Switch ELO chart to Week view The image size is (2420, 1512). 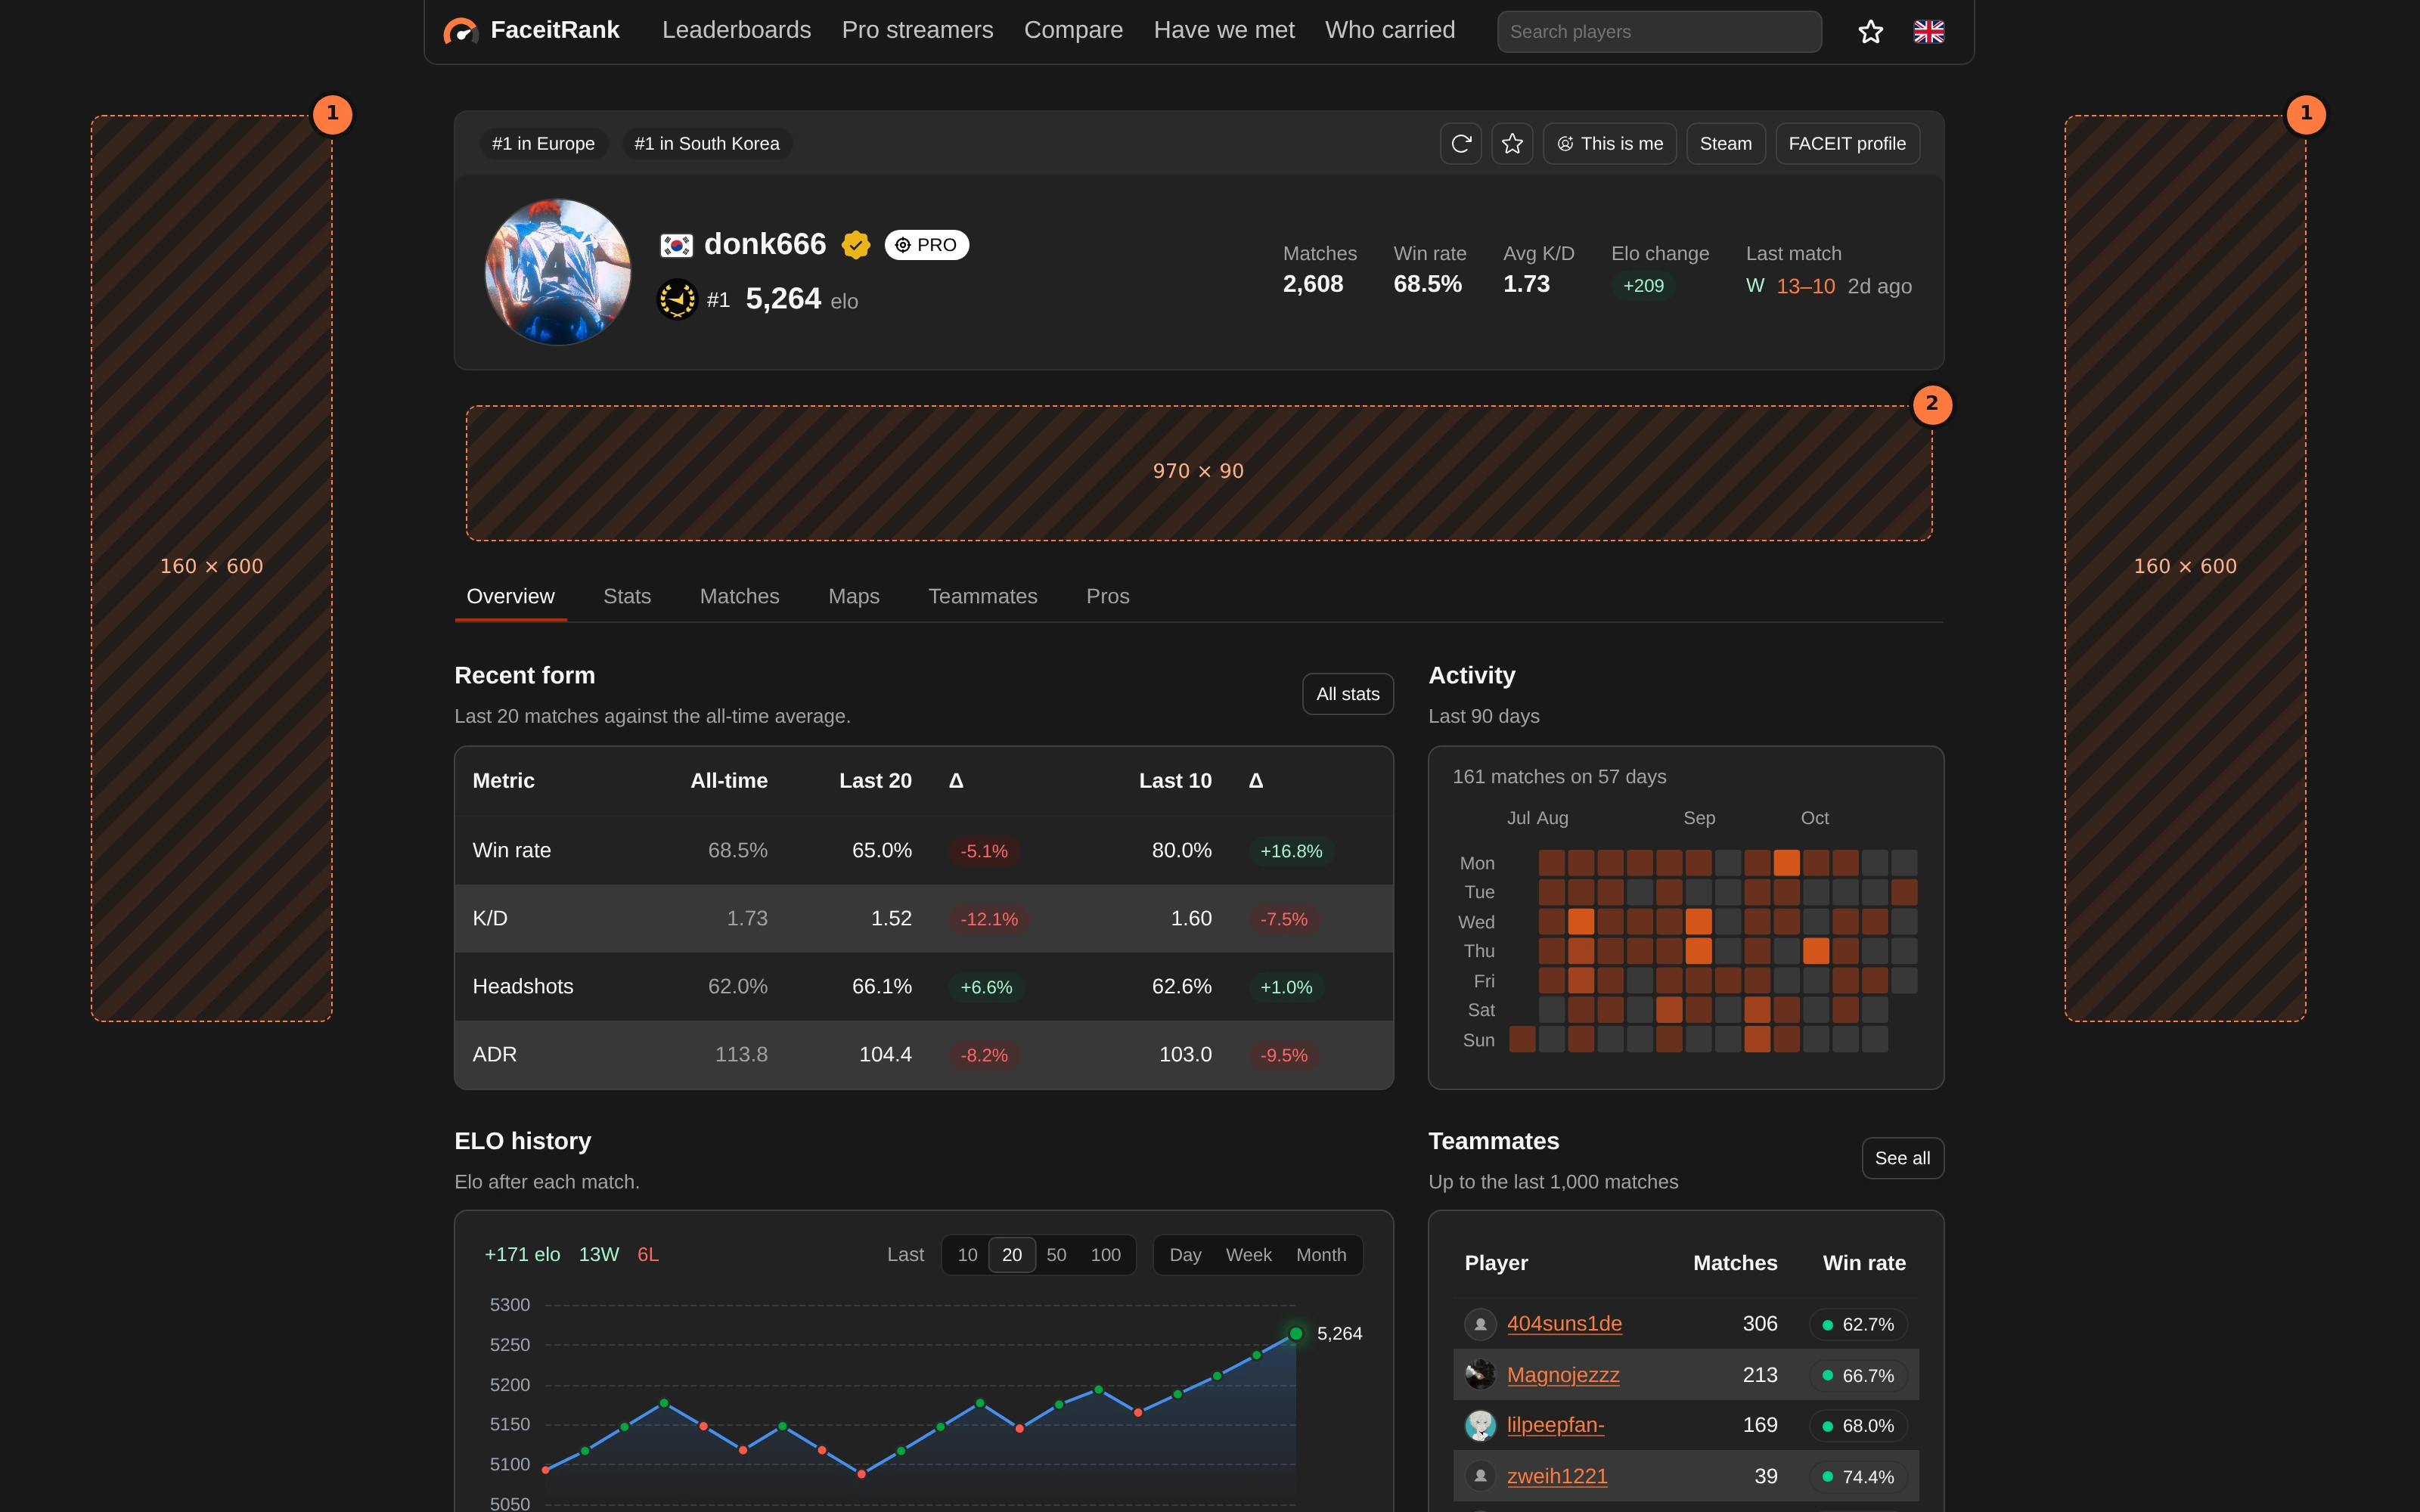point(1248,1255)
